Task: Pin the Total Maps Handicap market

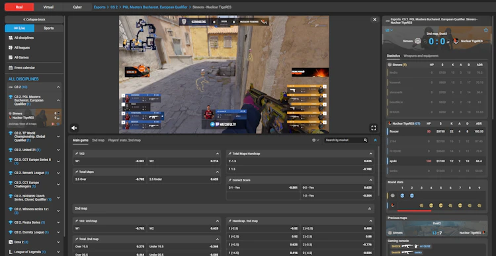Action: pyautogui.click(x=230, y=154)
